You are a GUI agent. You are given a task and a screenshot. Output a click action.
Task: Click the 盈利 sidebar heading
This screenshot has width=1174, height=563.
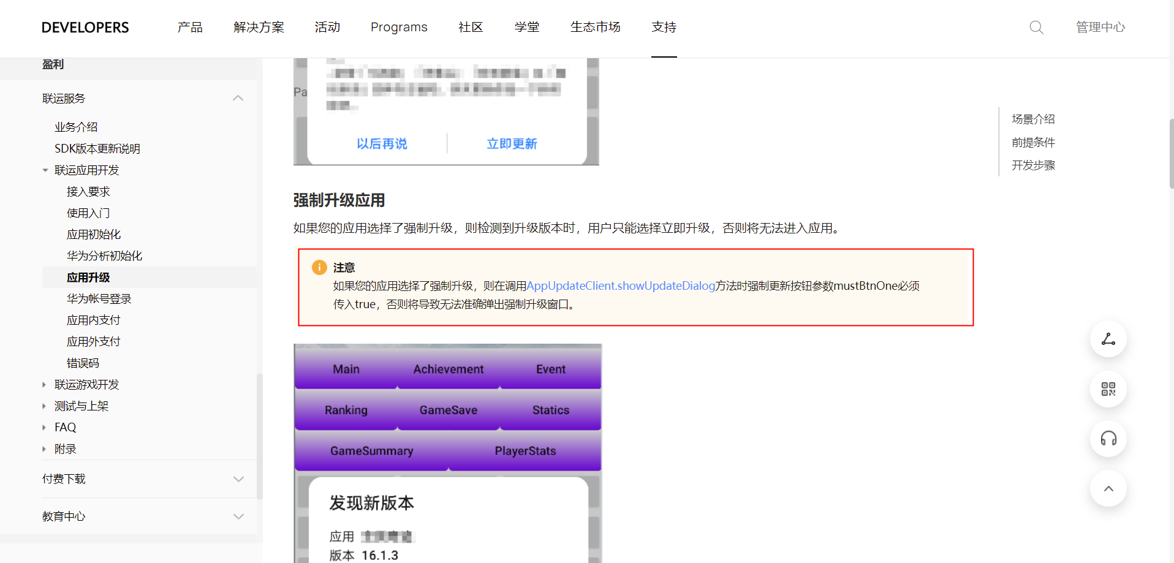53,64
